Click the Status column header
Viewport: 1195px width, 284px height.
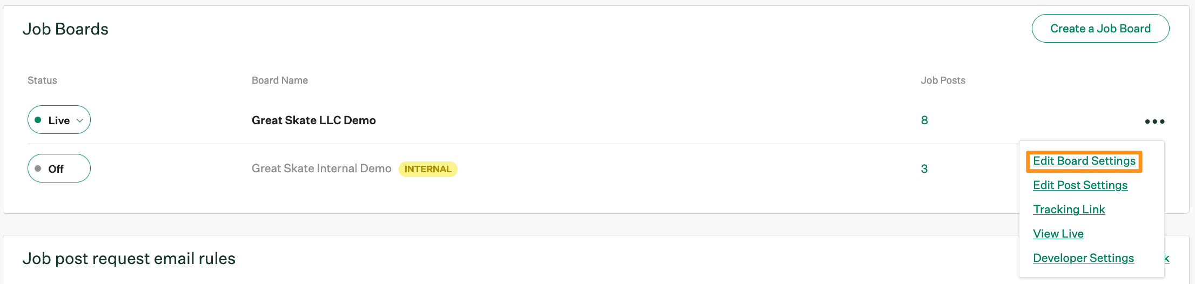42,80
